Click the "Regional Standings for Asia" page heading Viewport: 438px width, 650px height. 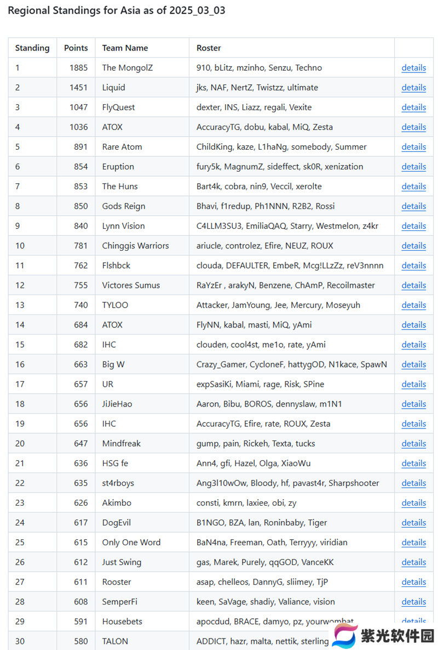[117, 10]
